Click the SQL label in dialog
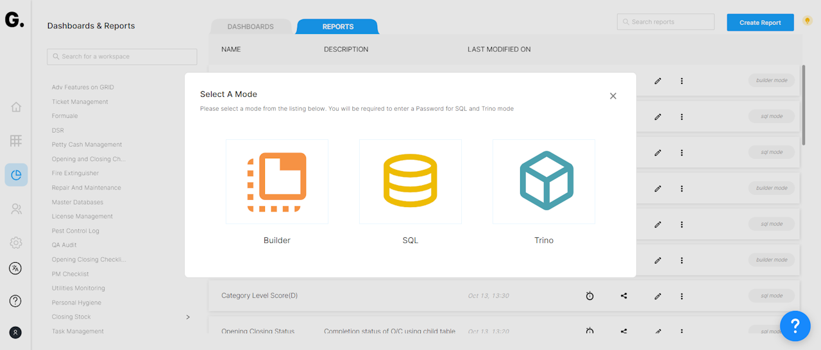The height and width of the screenshot is (350, 821). click(410, 240)
